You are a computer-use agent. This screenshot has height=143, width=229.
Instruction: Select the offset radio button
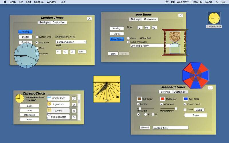[37, 48]
